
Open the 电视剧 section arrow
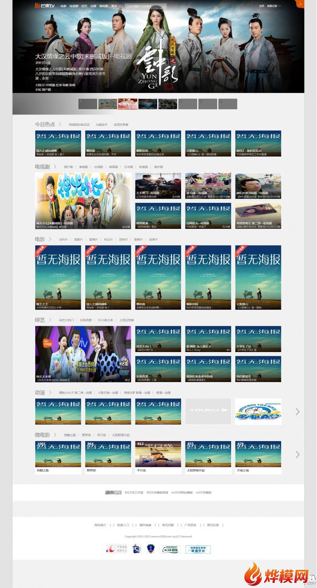(x=55, y=167)
